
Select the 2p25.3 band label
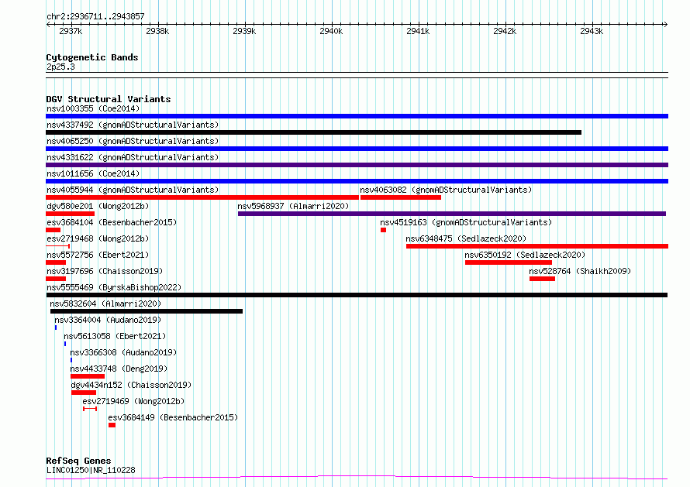60,67
